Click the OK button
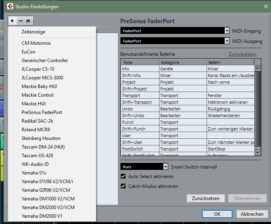The height and width of the screenshot is (224, 271). click(x=217, y=214)
